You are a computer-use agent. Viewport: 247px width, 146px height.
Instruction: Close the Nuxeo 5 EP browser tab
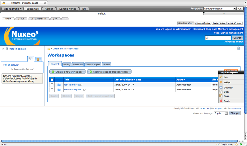[45, 3]
